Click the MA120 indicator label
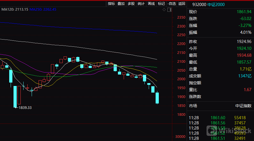 (15, 9)
